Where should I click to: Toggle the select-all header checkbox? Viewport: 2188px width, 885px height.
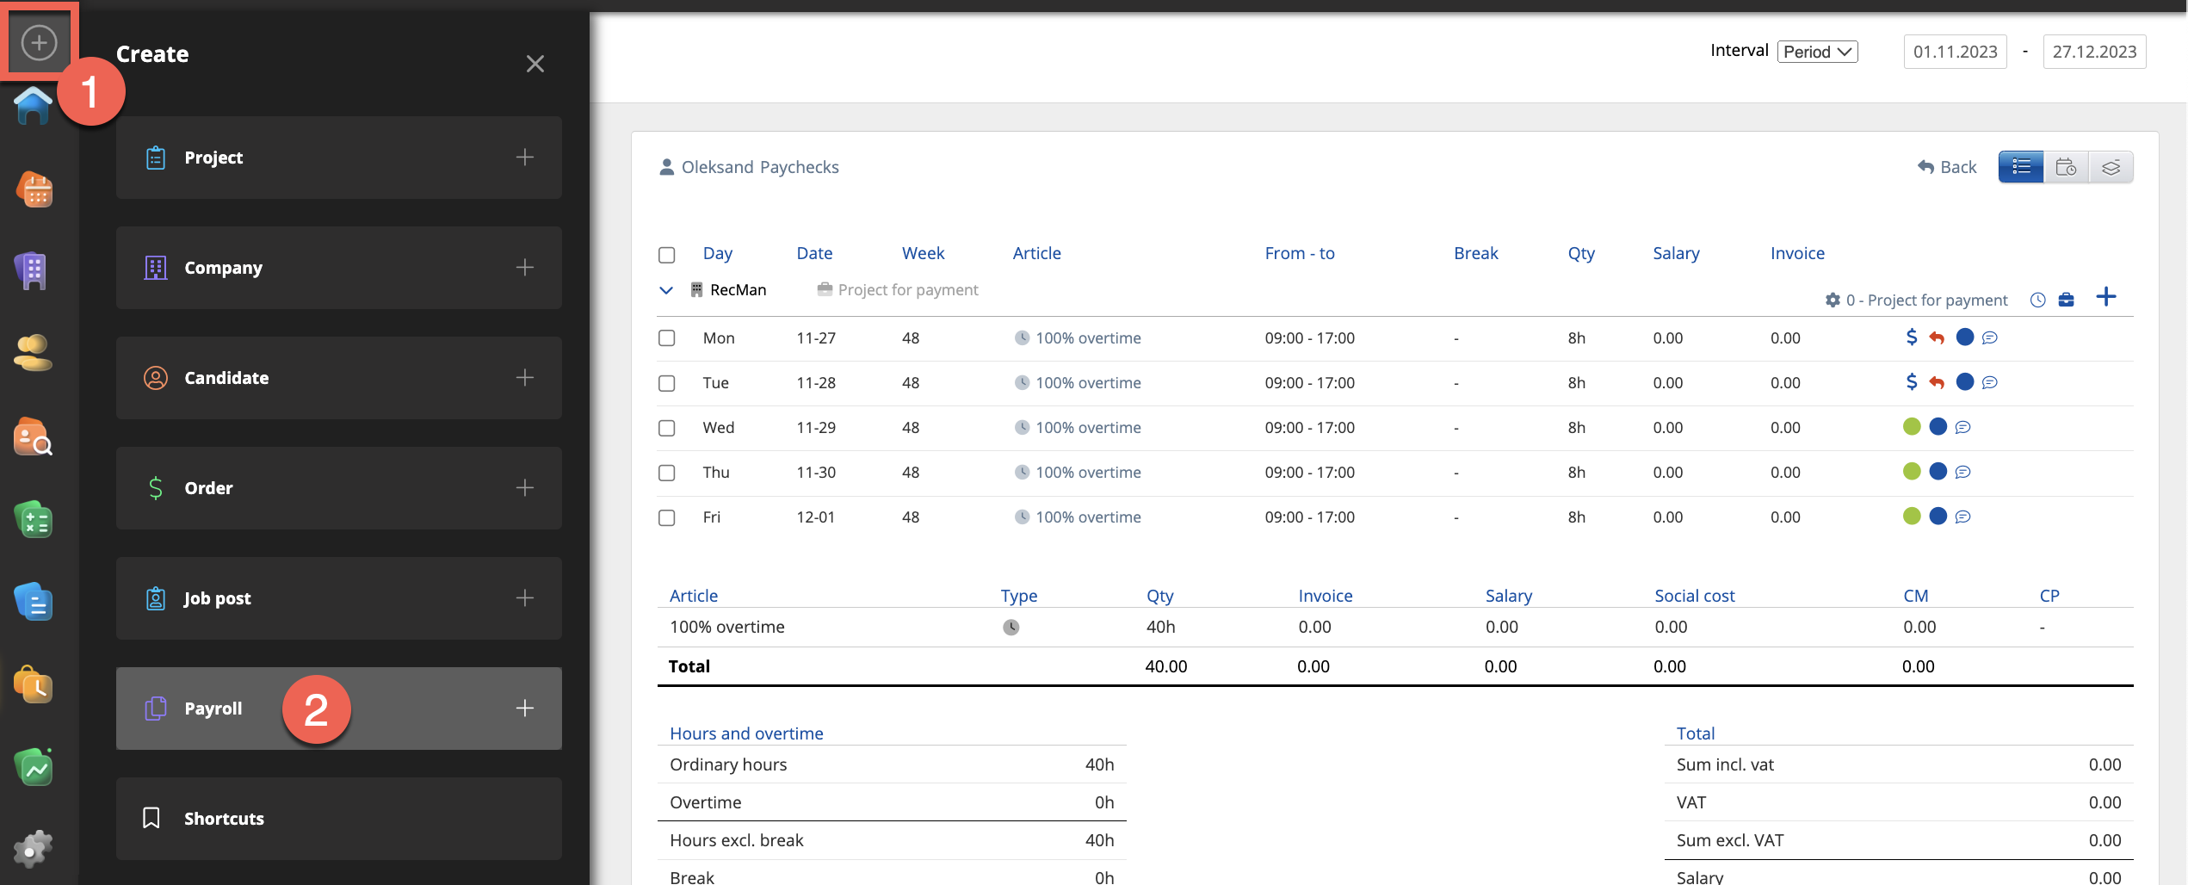pyautogui.click(x=666, y=255)
